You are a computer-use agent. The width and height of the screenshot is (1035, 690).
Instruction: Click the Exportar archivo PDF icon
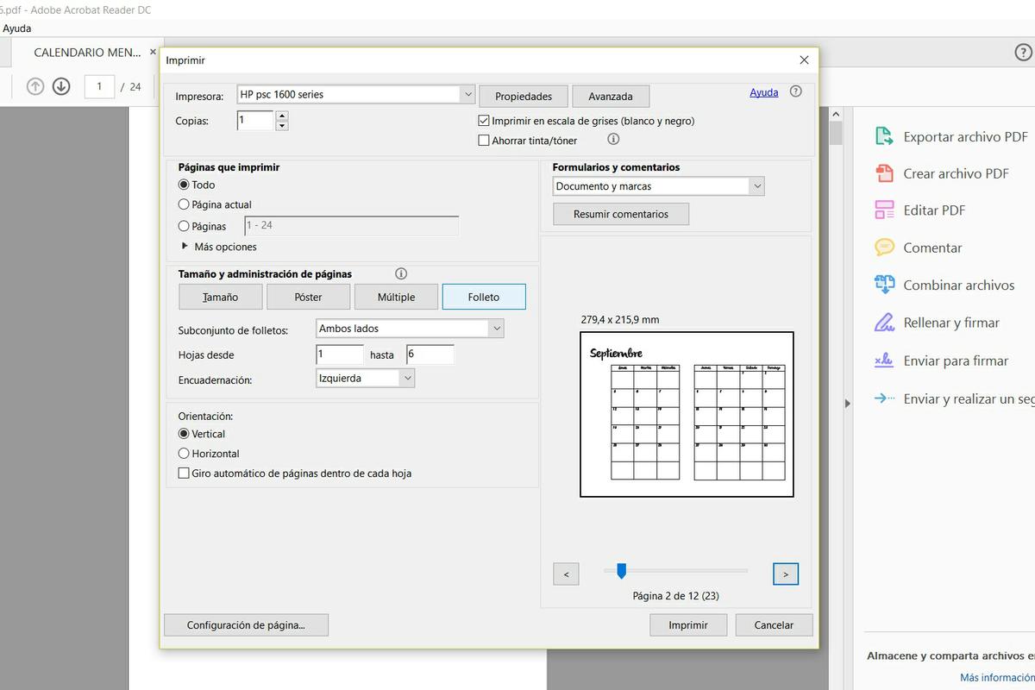[x=884, y=136]
